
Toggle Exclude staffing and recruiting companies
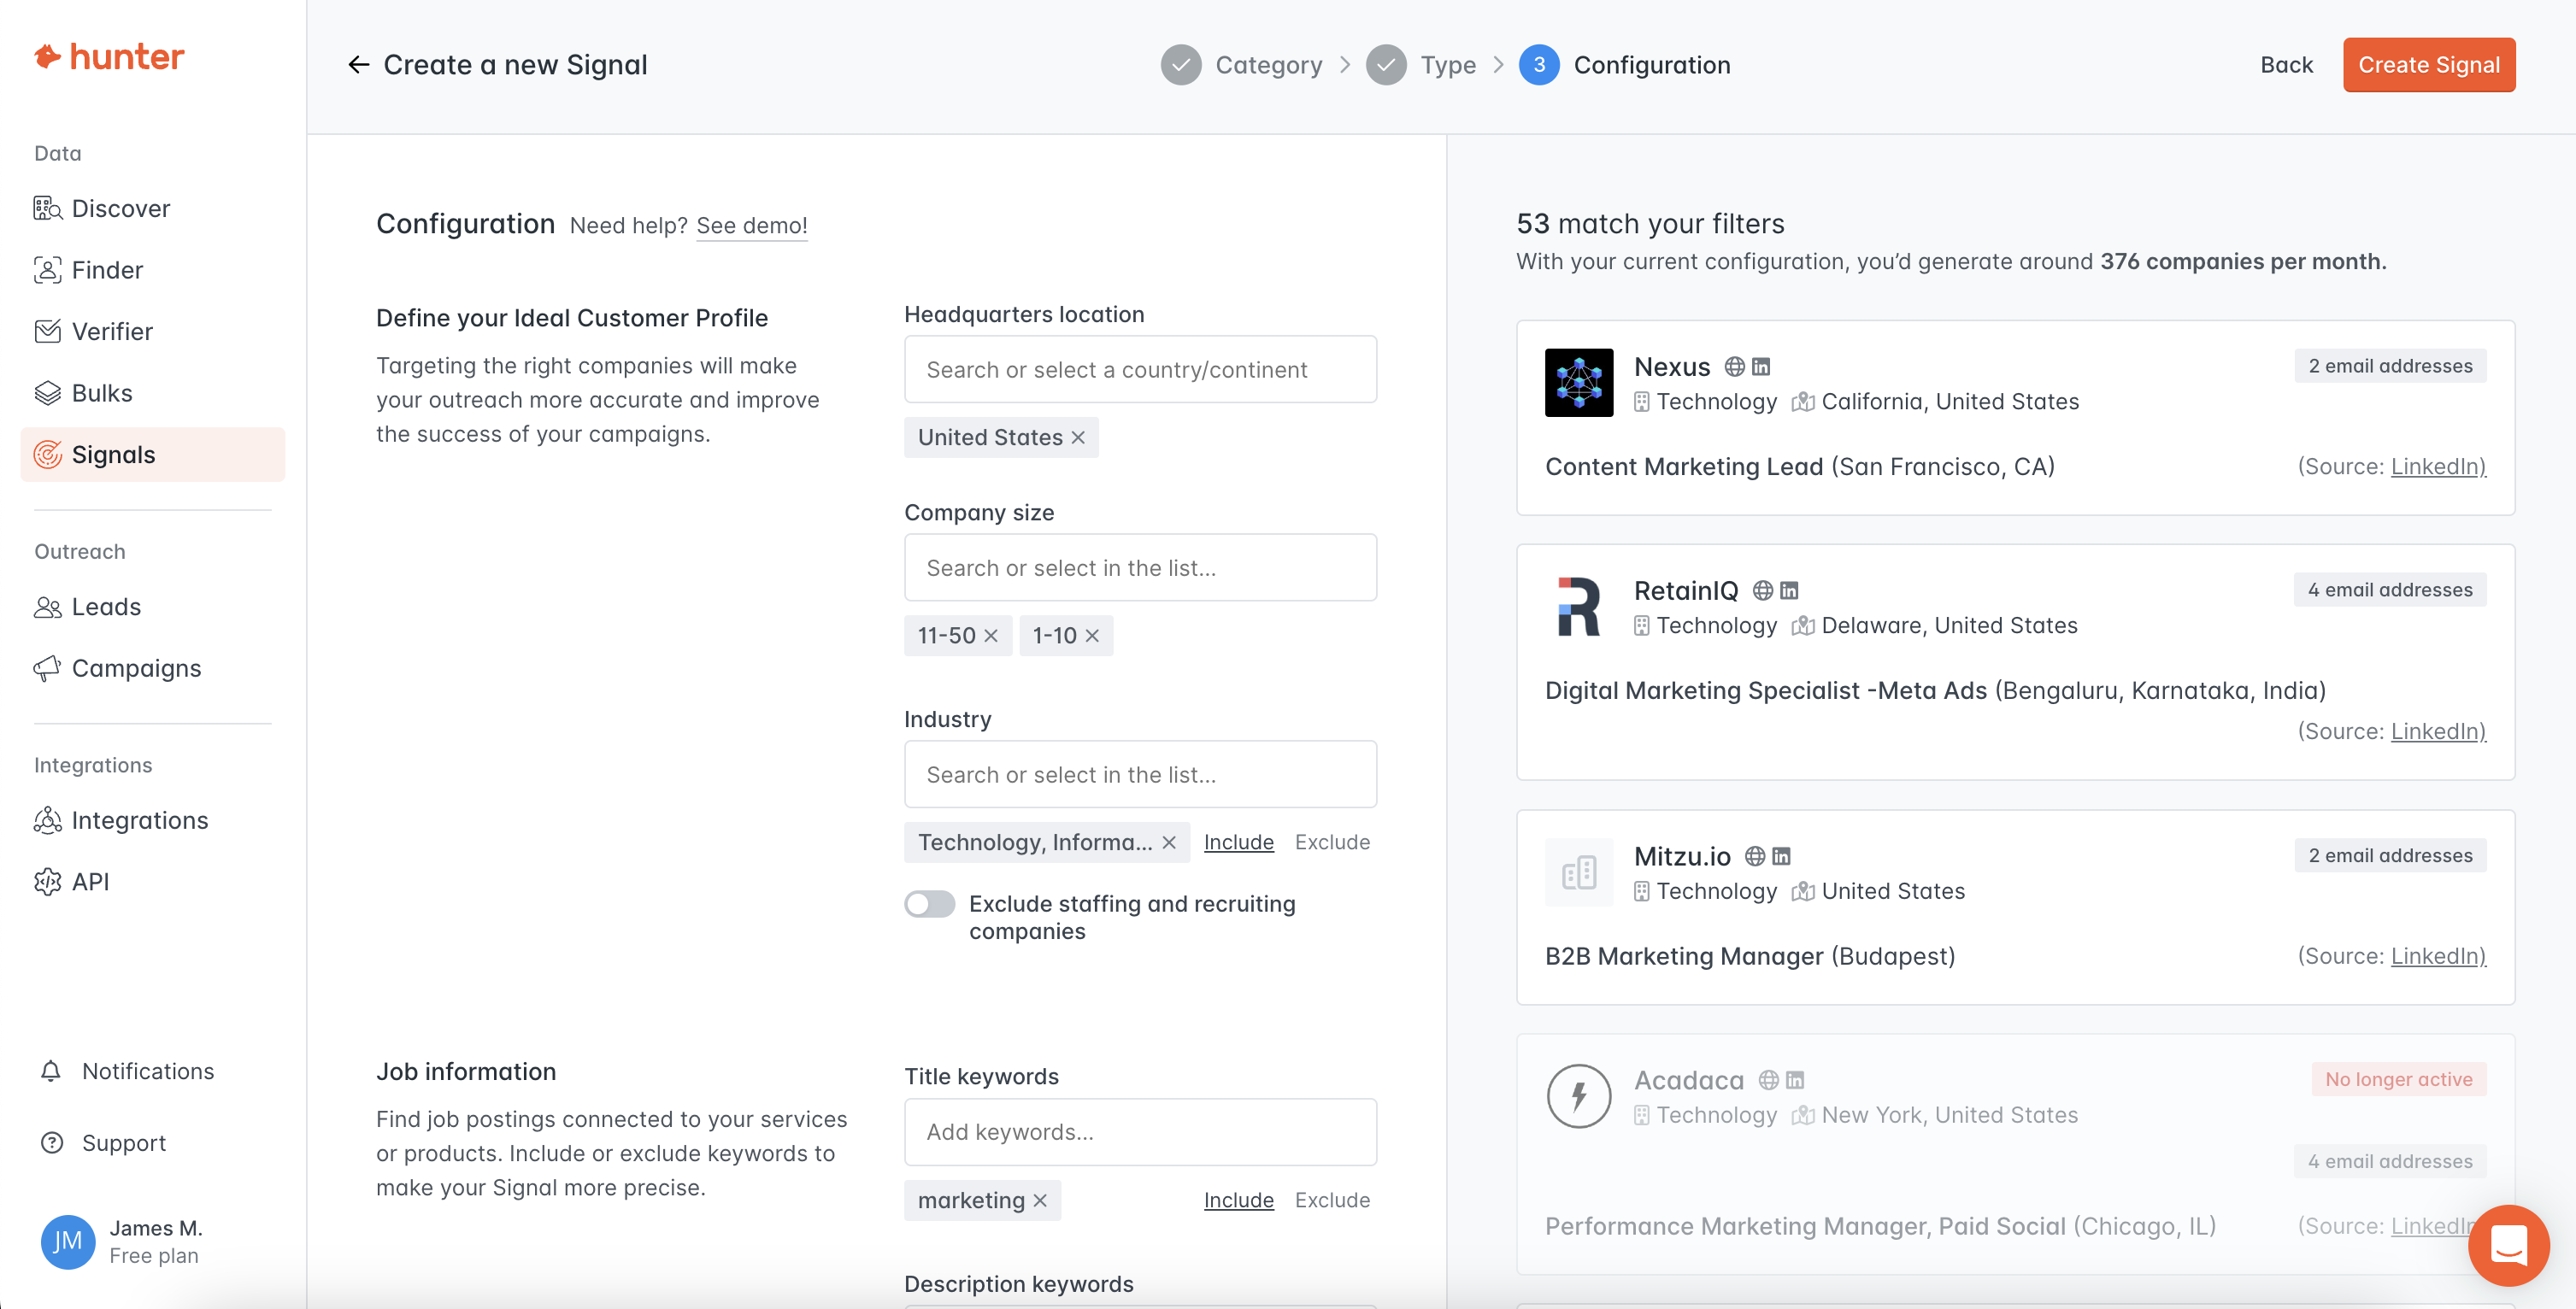click(929, 904)
